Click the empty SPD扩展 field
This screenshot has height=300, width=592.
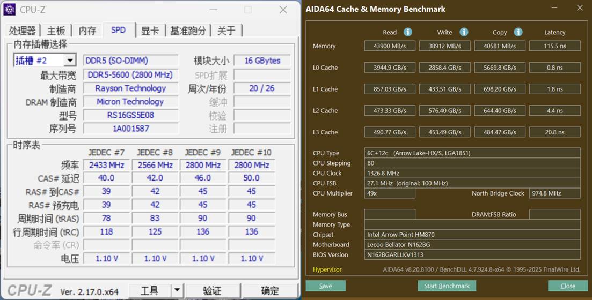click(262, 74)
